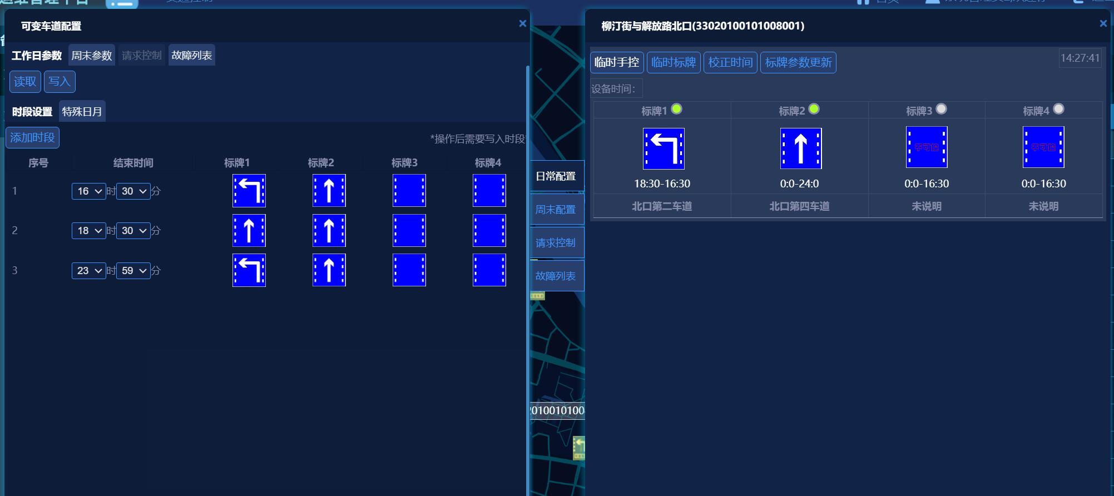The image size is (1114, 496).
Task: Click row 1 left-turn sign for 标牌1
Action: pyautogui.click(x=249, y=191)
